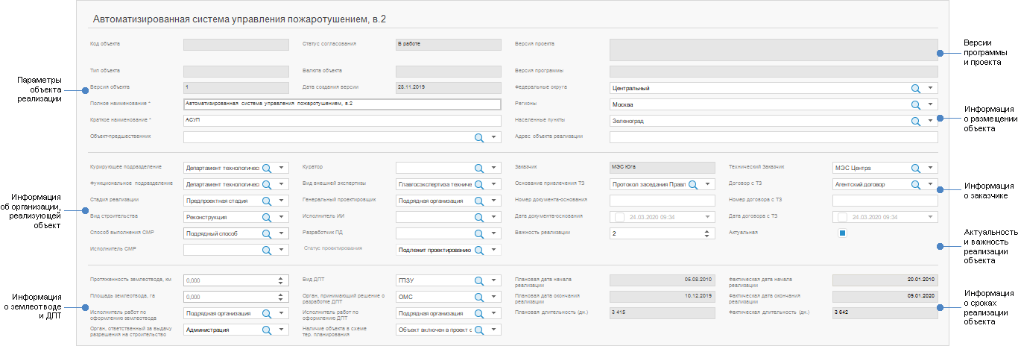The image size is (1018, 346).
Task: Search in Основание привлечения ТЗ field
Action: point(692,184)
